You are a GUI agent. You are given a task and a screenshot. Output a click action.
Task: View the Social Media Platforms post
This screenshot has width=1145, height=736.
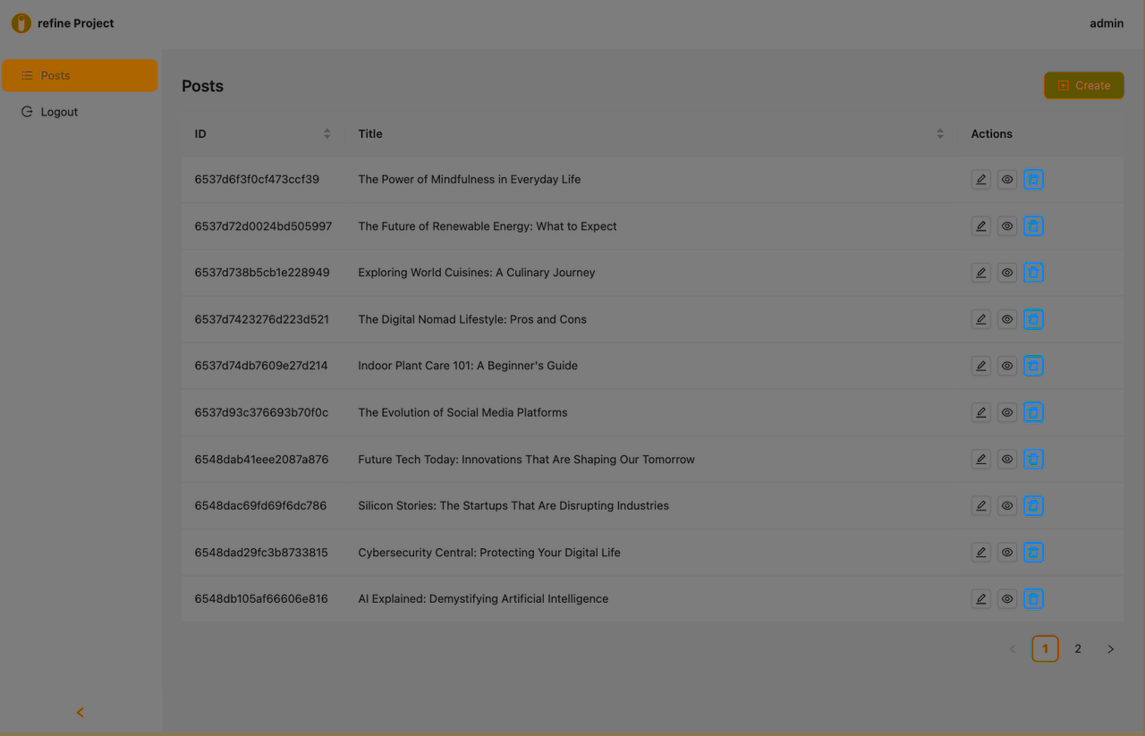point(1006,412)
